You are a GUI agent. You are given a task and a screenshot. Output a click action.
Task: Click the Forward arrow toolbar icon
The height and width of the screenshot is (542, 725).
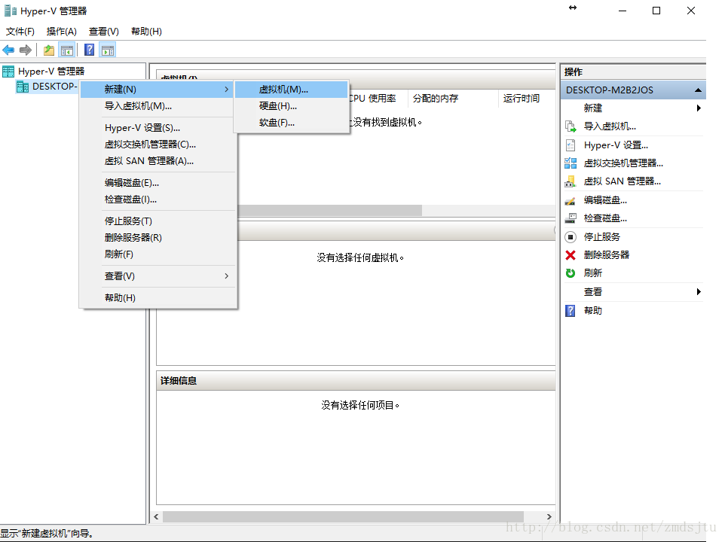coord(26,50)
